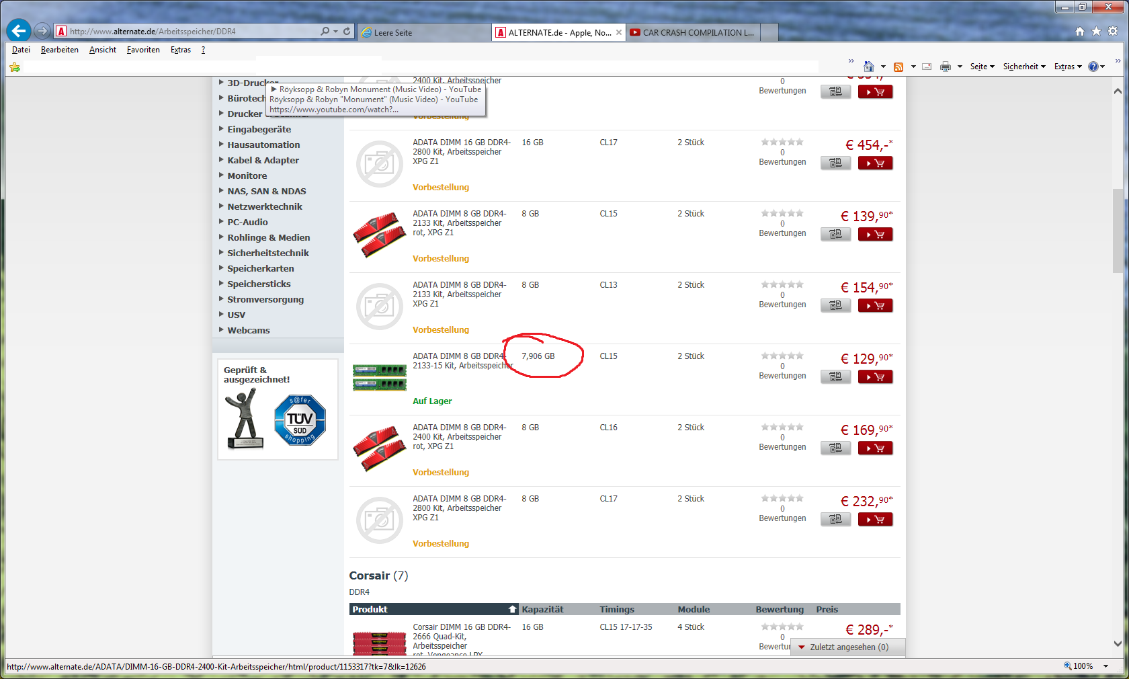Expand the Monitore category
Viewport: 1129px width, 679px height.
point(221,175)
